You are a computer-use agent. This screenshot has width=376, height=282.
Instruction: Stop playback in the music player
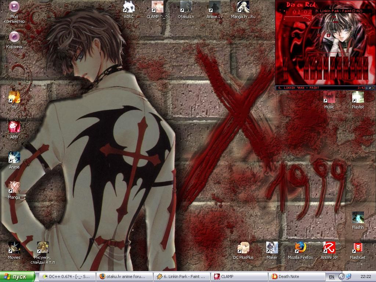pos(310,36)
